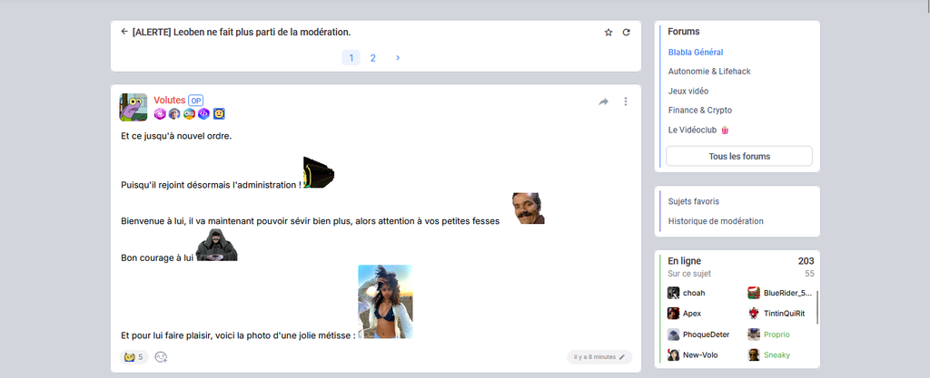Image resolution: width=930 pixels, height=378 pixels.
Task: Open Historique de modération
Action: 716,221
